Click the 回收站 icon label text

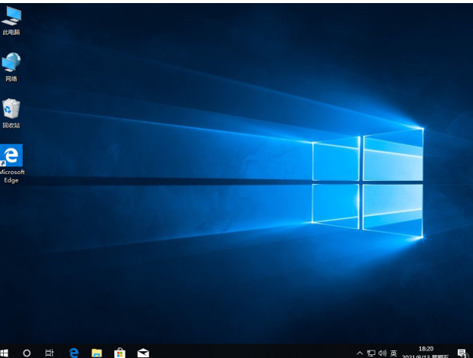(x=11, y=125)
